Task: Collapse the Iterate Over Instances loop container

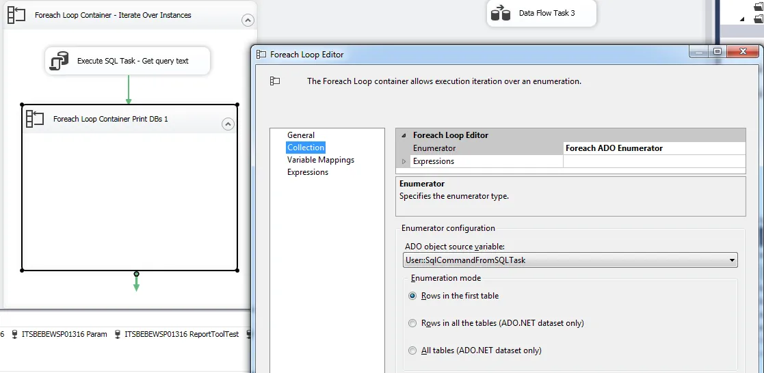Action: 248,20
